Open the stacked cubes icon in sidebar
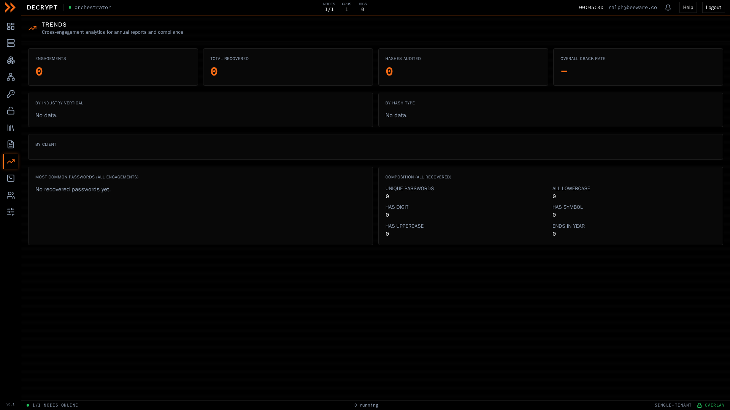Screen dimensions: 730x410 (x=11, y=60)
